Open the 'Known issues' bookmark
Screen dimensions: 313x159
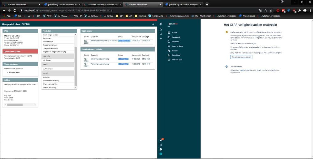click(x=247, y=16)
